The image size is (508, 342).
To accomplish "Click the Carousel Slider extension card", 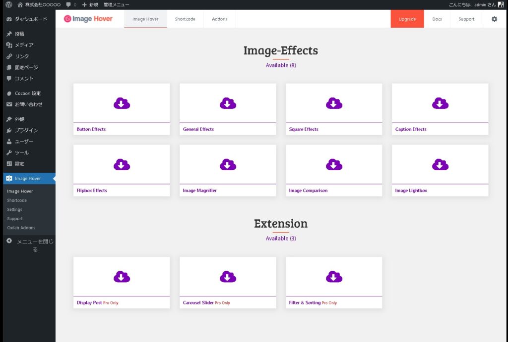I will [228, 282].
